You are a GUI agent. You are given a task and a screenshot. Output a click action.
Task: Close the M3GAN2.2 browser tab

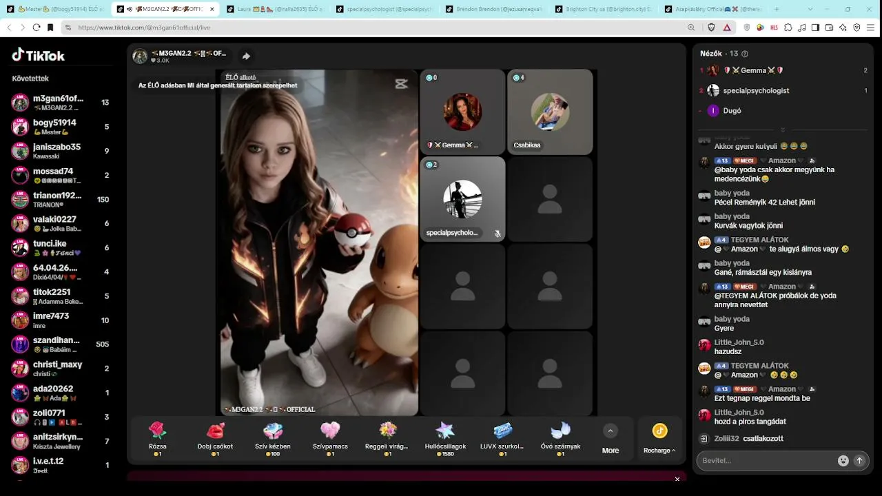click(x=212, y=9)
